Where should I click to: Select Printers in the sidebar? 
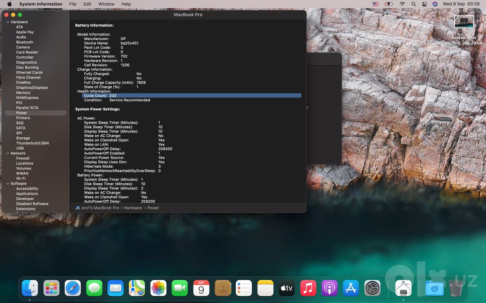pyautogui.click(x=23, y=118)
